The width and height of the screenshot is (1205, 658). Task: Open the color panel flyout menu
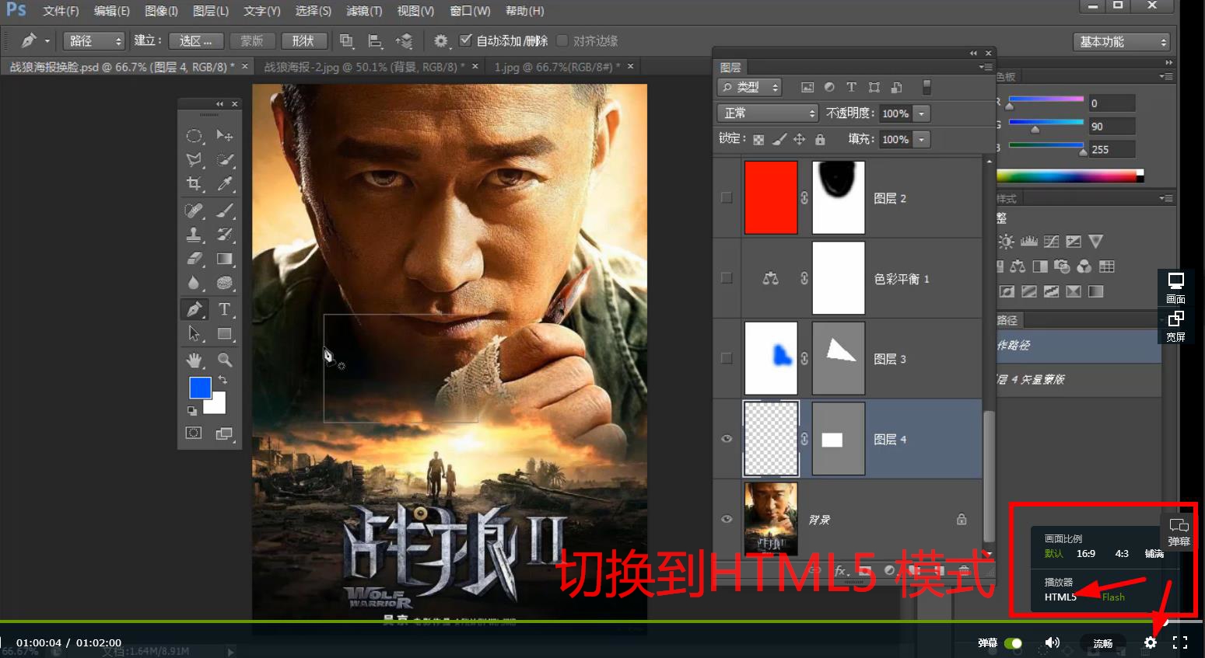(1165, 76)
